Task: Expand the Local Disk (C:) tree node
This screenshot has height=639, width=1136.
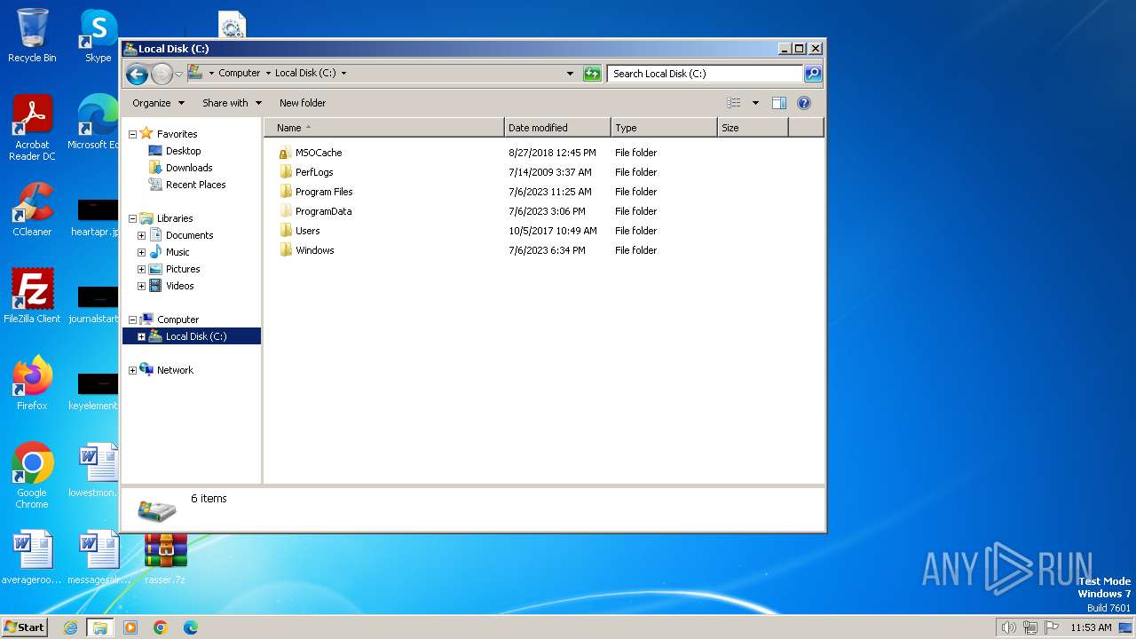Action: coord(141,336)
